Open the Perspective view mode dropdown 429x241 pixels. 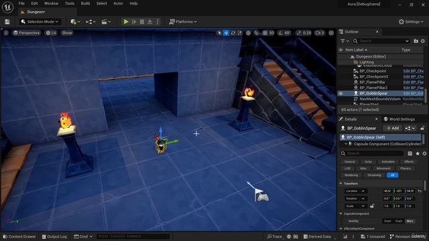[x=27, y=33]
